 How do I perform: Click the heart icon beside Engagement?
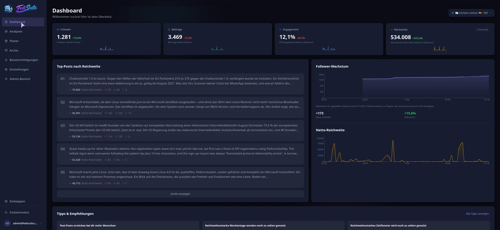tap(280, 30)
